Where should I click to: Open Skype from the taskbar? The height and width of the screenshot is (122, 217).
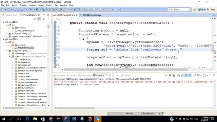click(98, 119)
